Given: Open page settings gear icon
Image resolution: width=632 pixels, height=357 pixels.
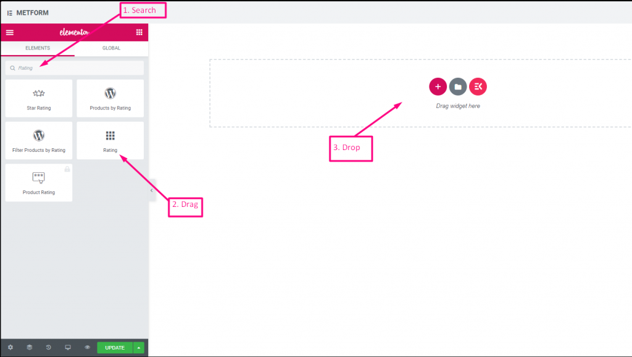Looking at the screenshot, I should click(x=10, y=347).
